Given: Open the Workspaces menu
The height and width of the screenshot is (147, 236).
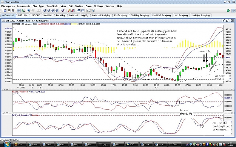Looking at the screenshot, I should tap(8, 6).
